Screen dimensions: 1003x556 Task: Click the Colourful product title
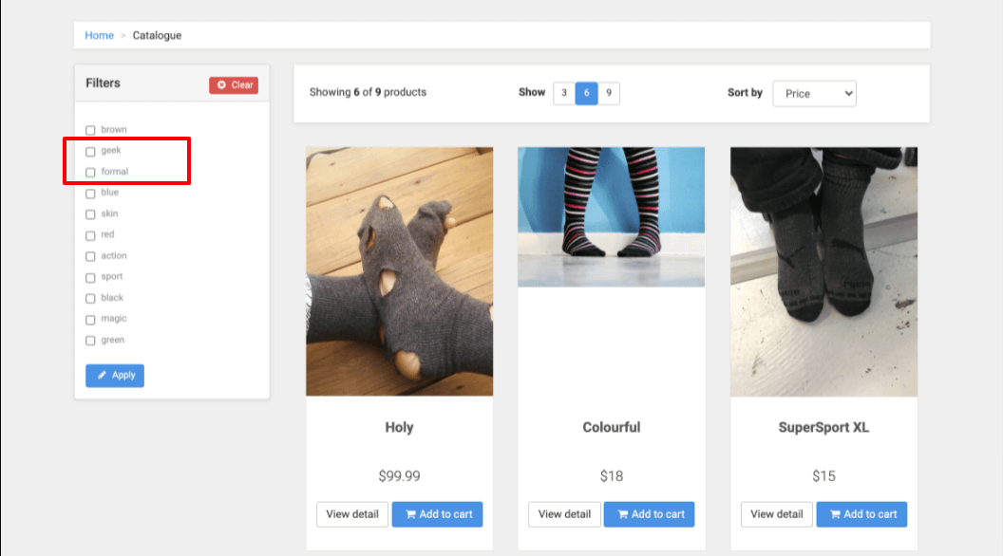[x=611, y=427]
